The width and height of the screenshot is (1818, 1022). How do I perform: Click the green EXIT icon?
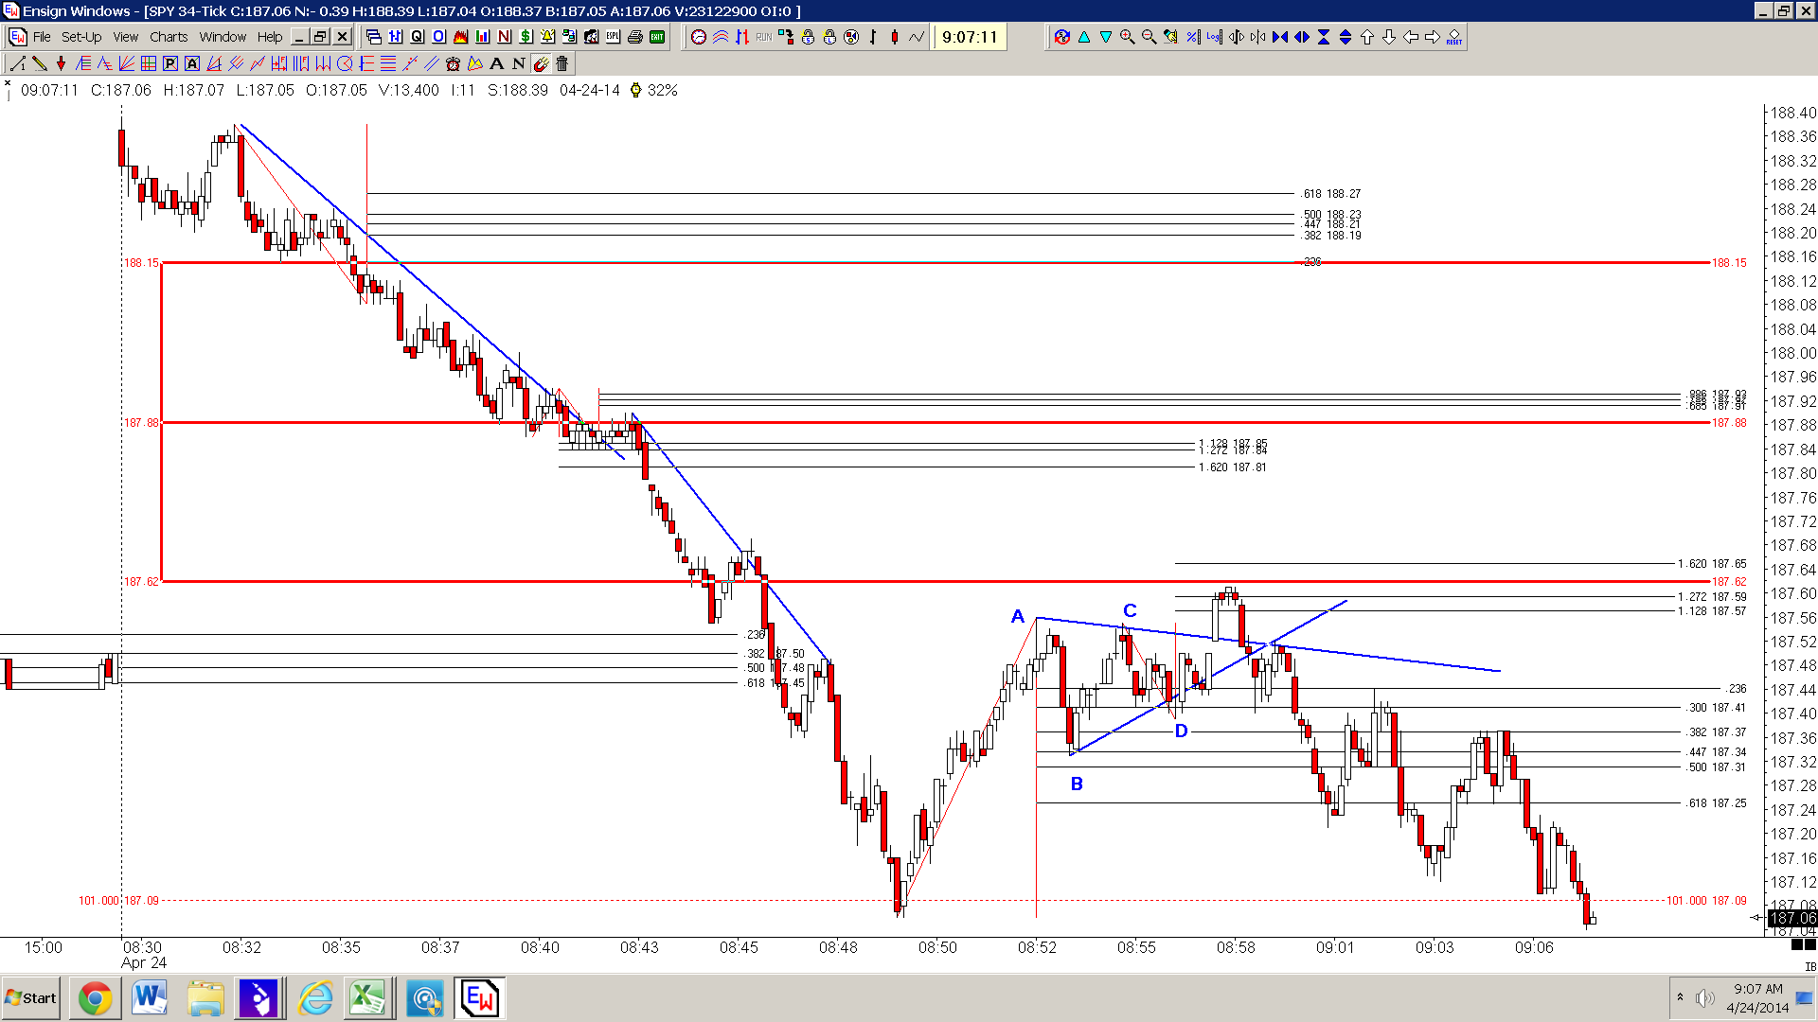(657, 37)
